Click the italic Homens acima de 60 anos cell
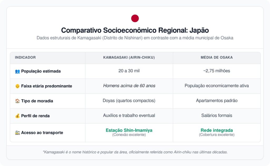Image resolution: width=270 pixels, height=166 pixels. 129,86
